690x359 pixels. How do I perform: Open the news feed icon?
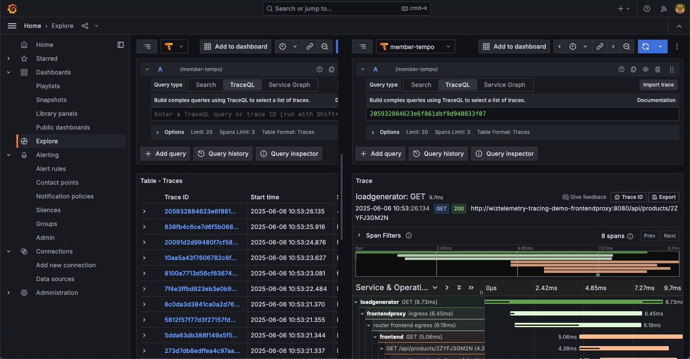(x=664, y=9)
